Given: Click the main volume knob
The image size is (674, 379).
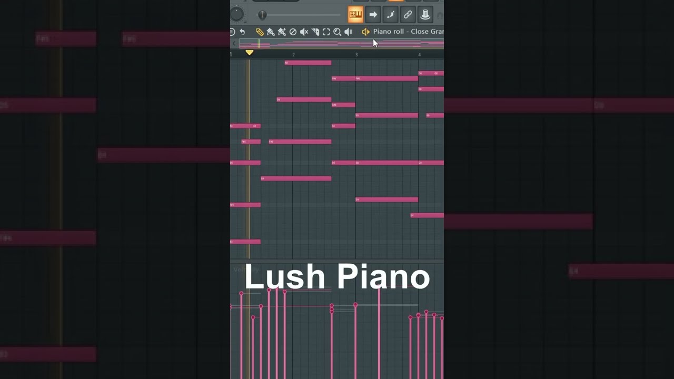Looking at the screenshot, I should coord(237,14).
